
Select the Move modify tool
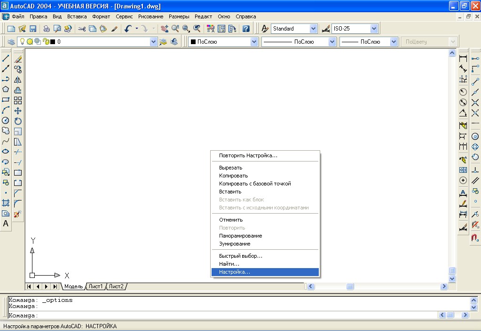18,111
